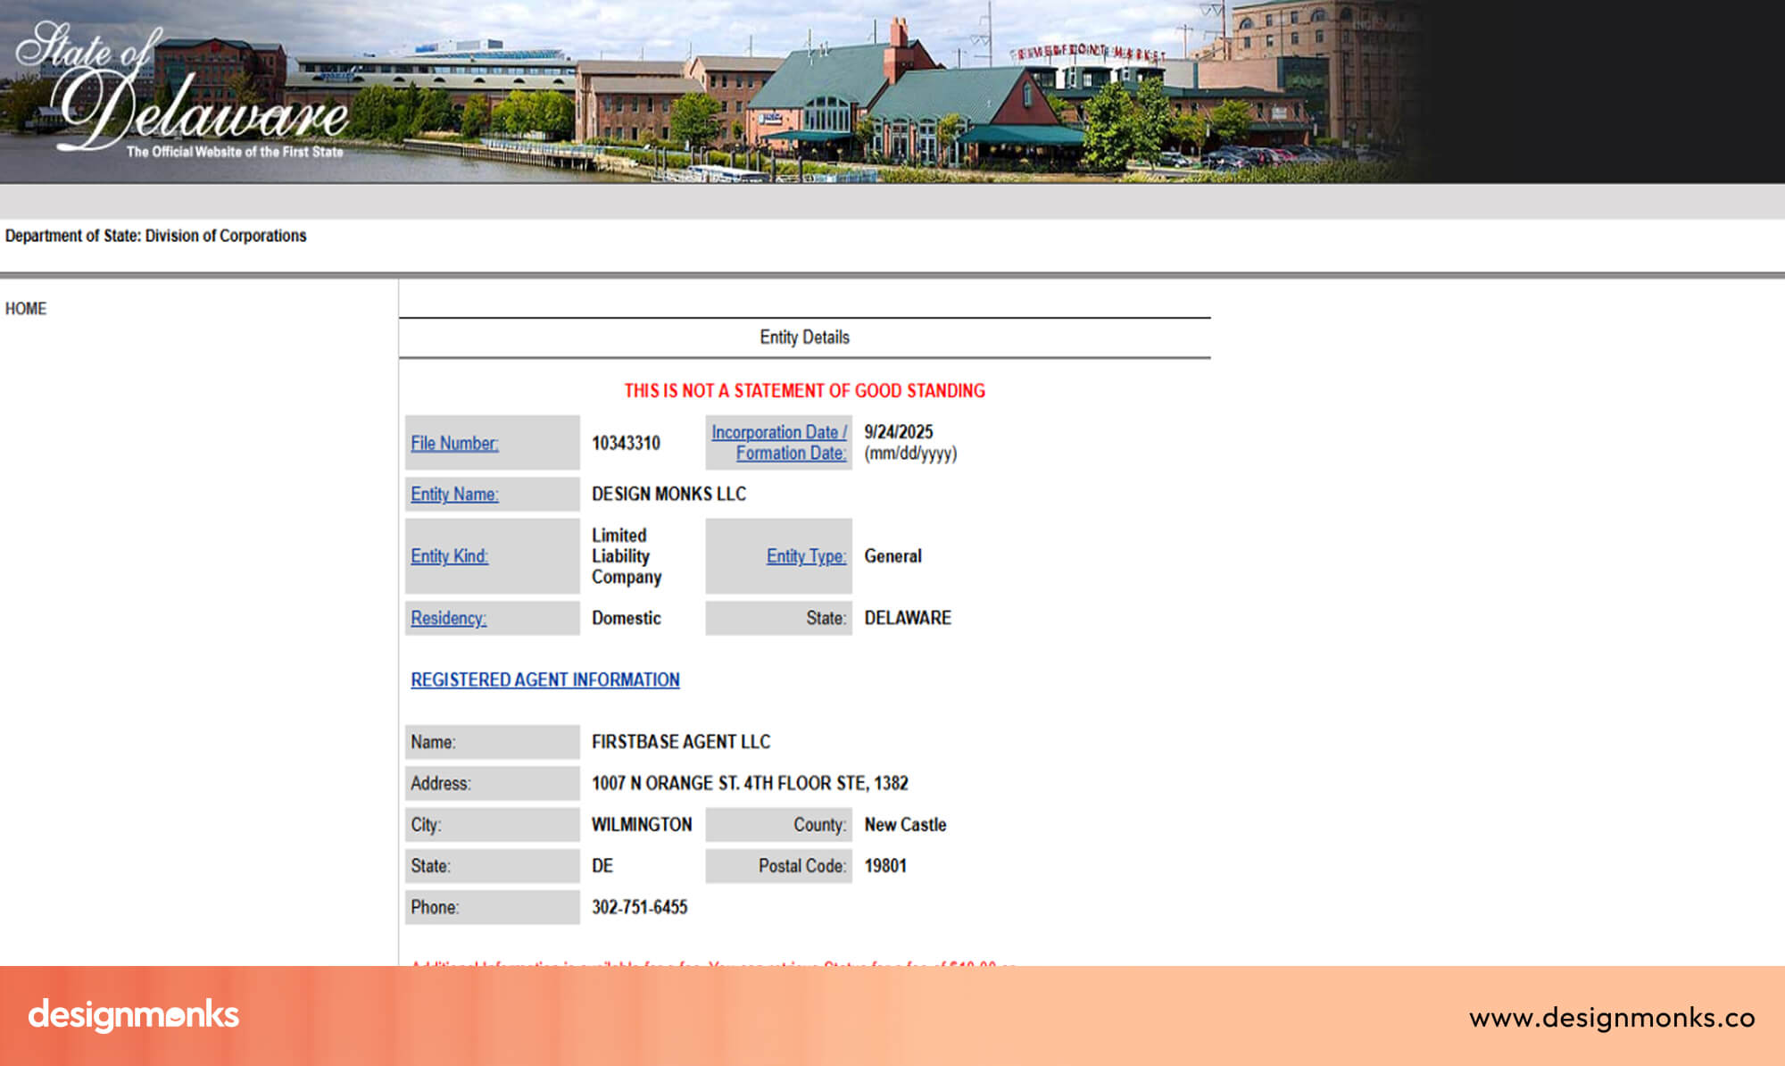Open REGISTERED AGENT INFORMATION details
Viewport: 1785px width, 1066px height.
[x=544, y=679]
